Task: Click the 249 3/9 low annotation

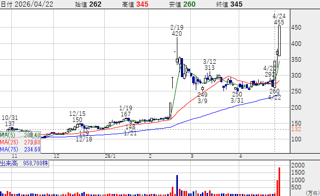Action: coord(202,97)
